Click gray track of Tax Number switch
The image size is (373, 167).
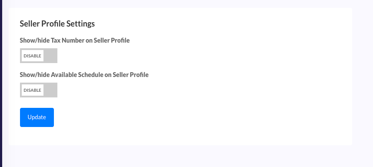tap(50, 56)
